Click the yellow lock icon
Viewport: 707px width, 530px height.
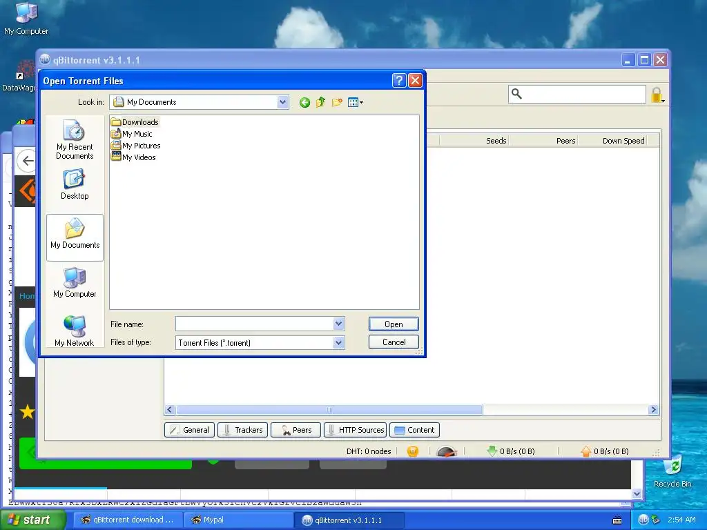pos(657,95)
